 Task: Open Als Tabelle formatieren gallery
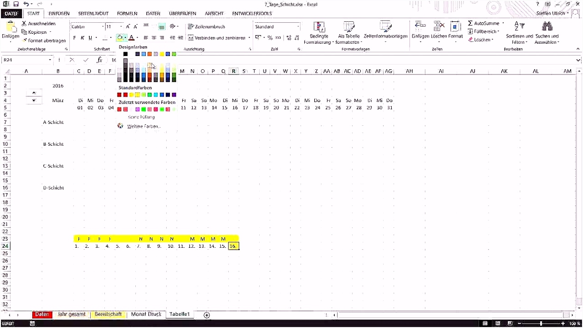[349, 33]
